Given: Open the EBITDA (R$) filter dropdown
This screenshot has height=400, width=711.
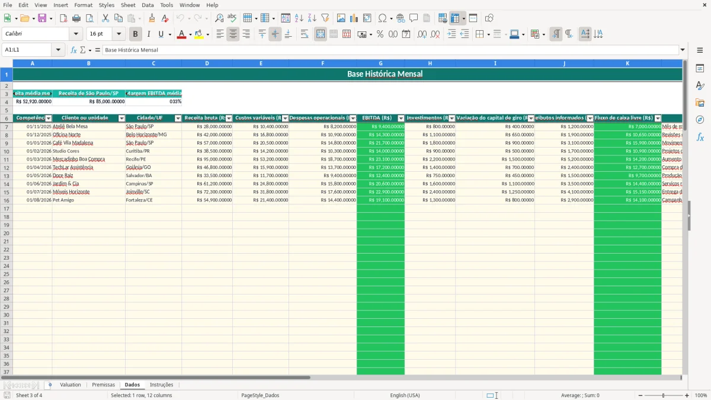Looking at the screenshot, I should 401,119.
